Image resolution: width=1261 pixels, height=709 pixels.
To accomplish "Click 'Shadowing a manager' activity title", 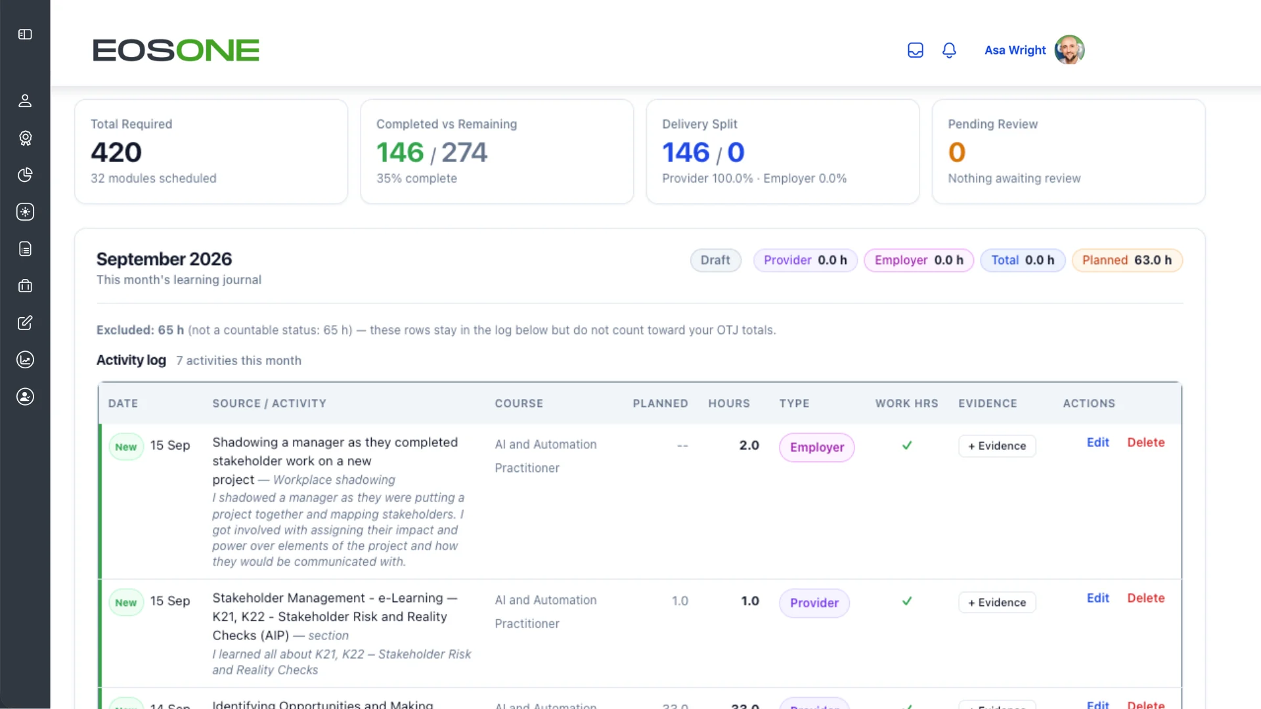I will click(x=335, y=461).
